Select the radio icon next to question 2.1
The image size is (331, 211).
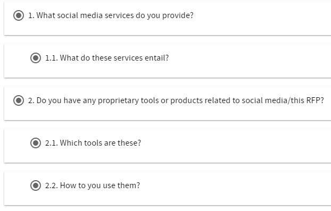coord(36,143)
